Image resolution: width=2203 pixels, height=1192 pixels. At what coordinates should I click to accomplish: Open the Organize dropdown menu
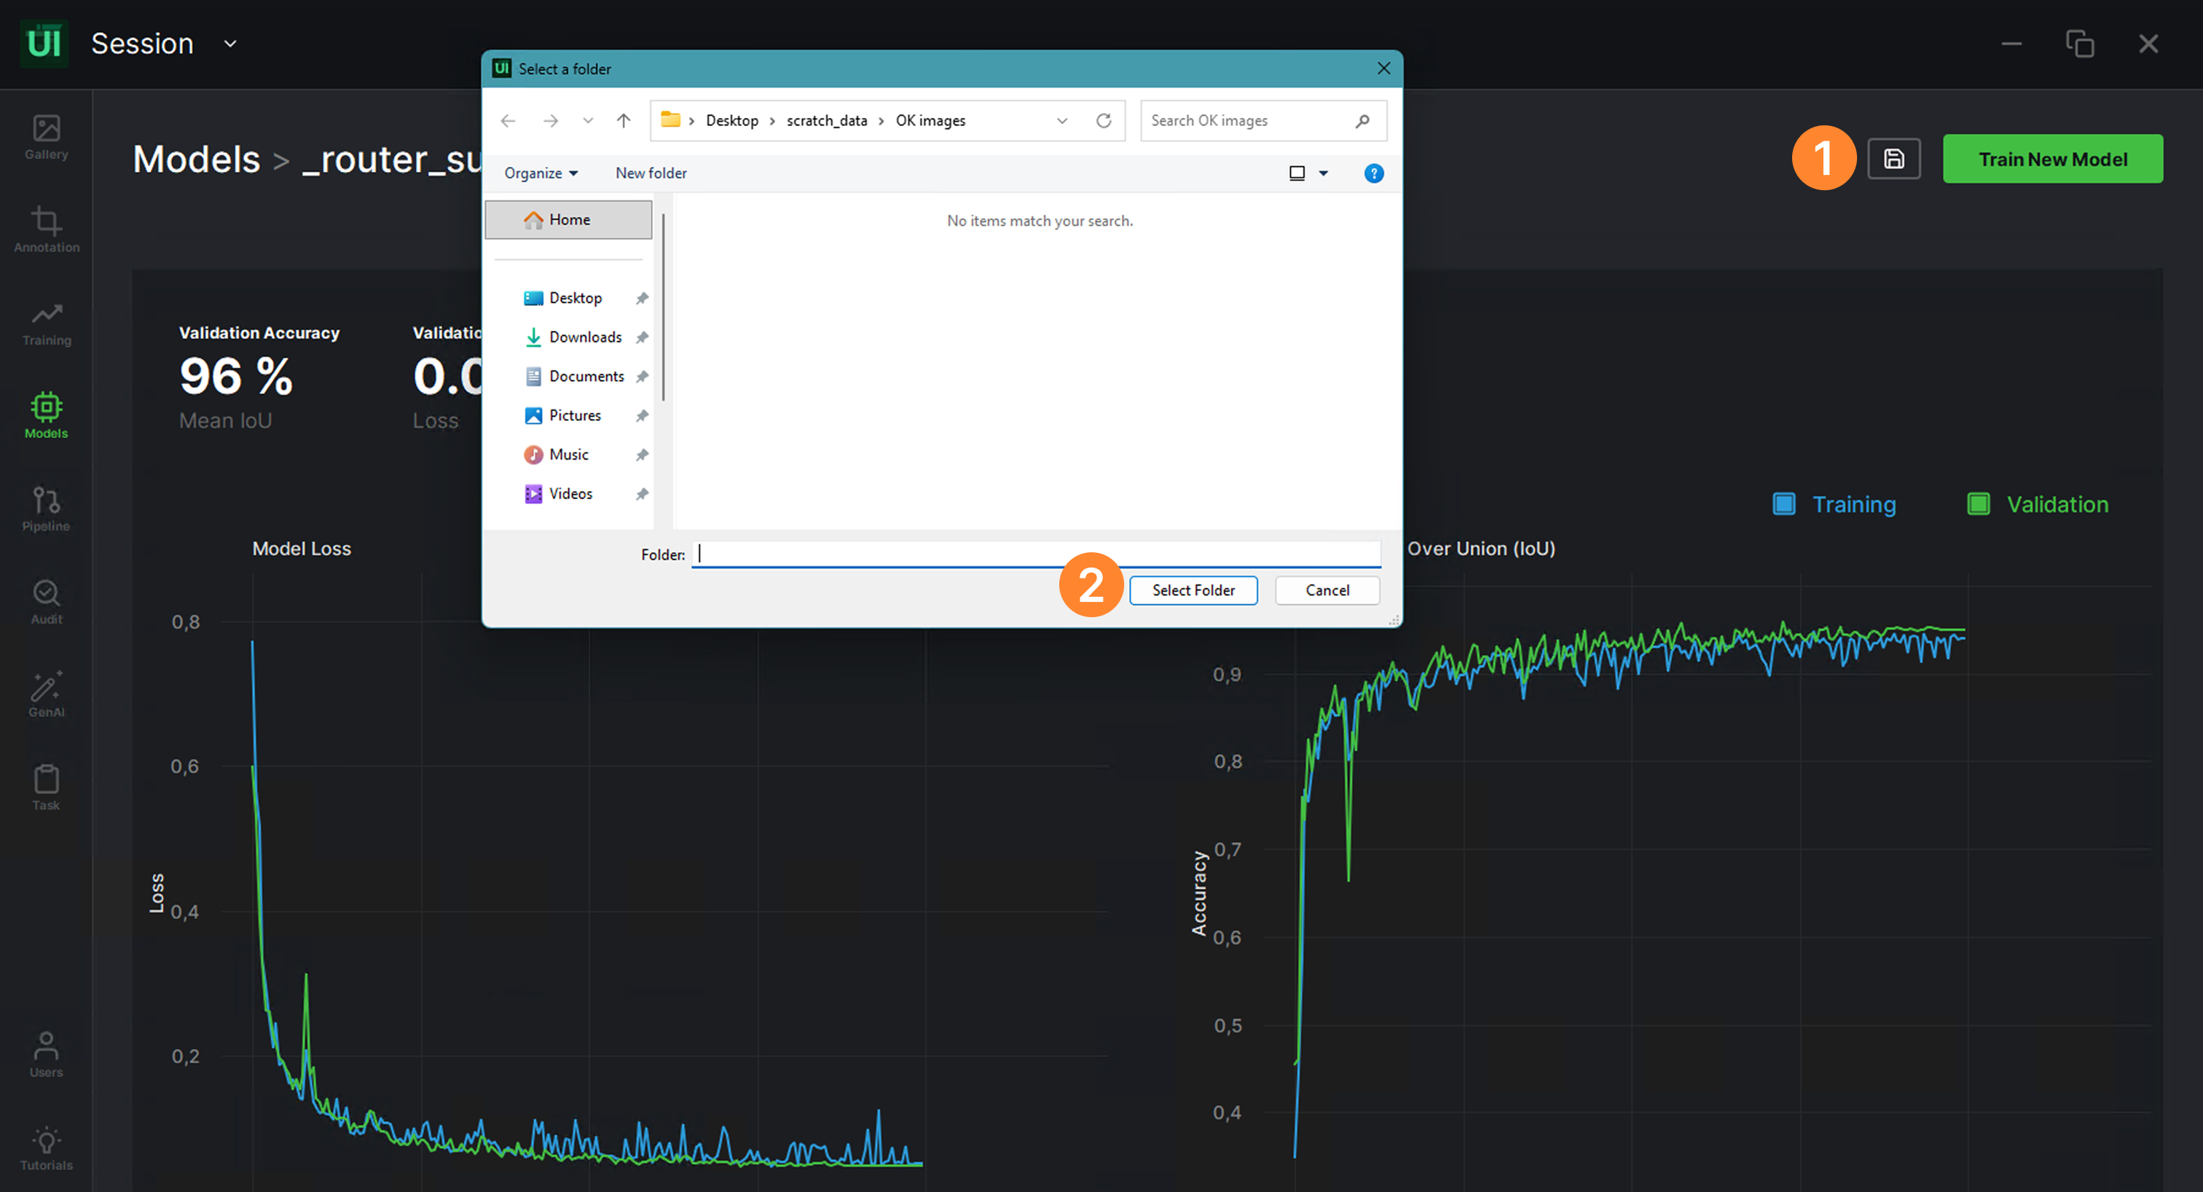[x=541, y=173]
